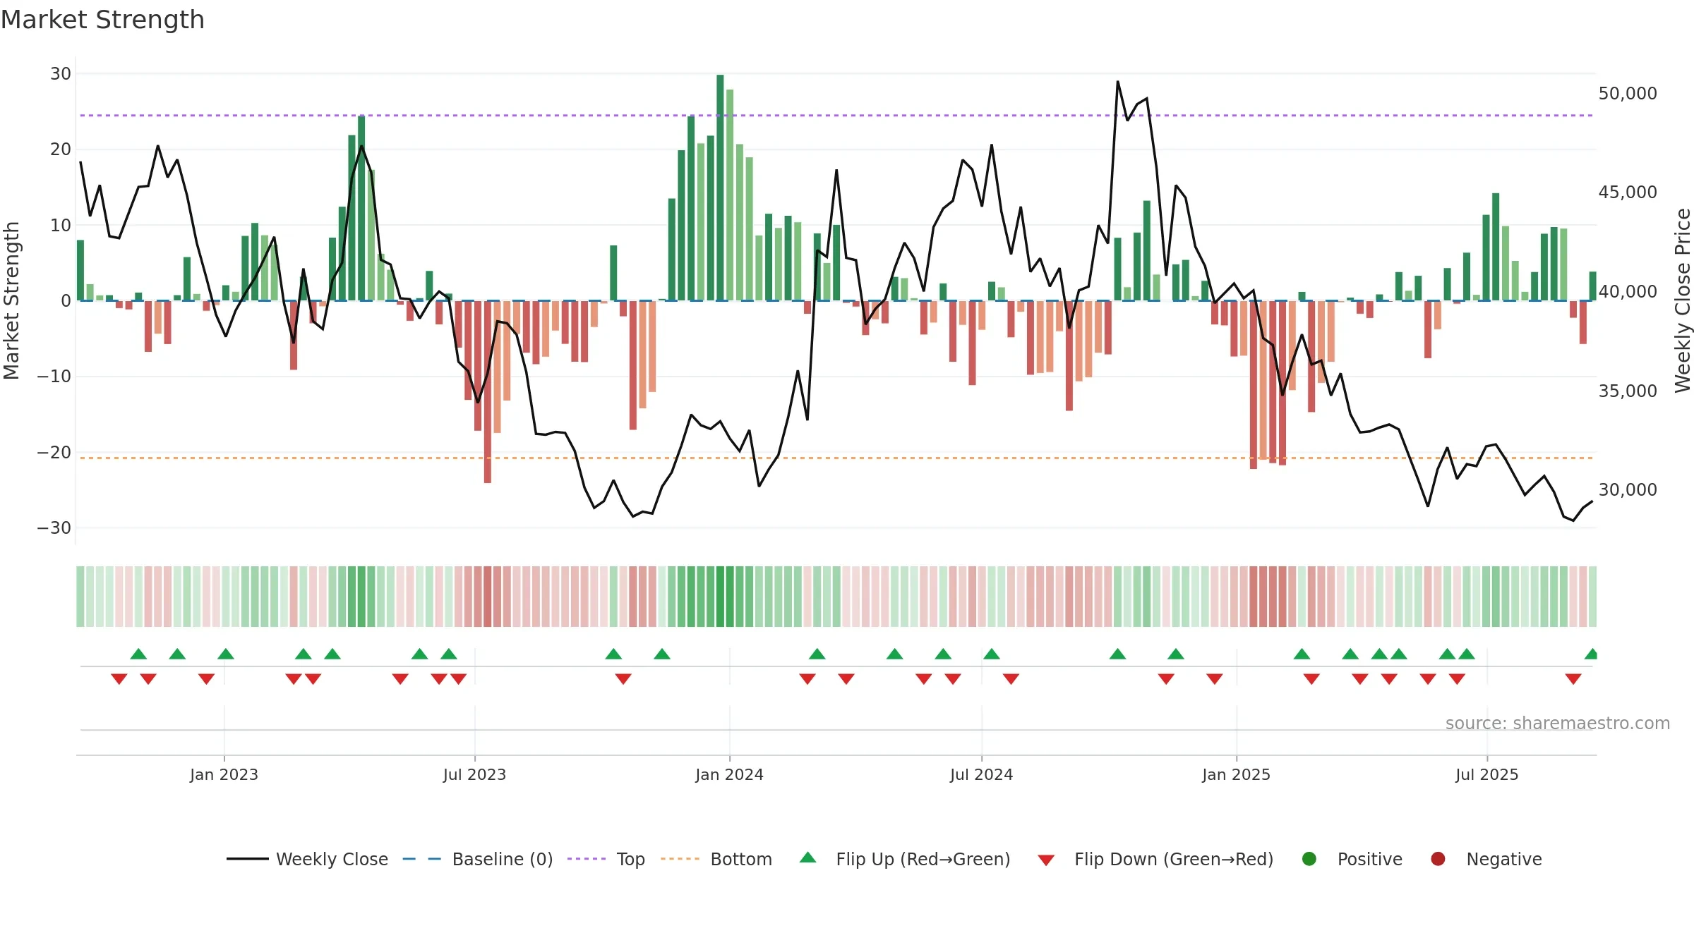Click the 30,000 price axis label
The width and height of the screenshot is (1694, 952).
coord(1628,490)
